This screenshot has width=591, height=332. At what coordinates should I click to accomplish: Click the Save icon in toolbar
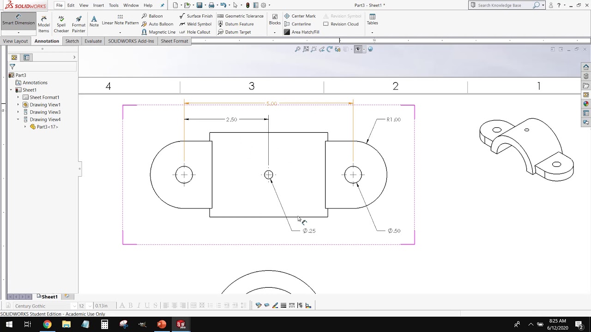(199, 5)
